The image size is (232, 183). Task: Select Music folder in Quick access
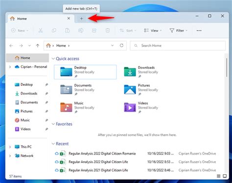(77, 107)
